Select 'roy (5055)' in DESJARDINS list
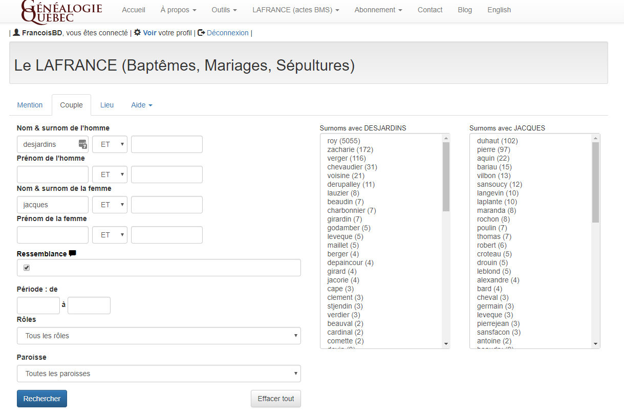This screenshot has width=624, height=416. point(344,141)
